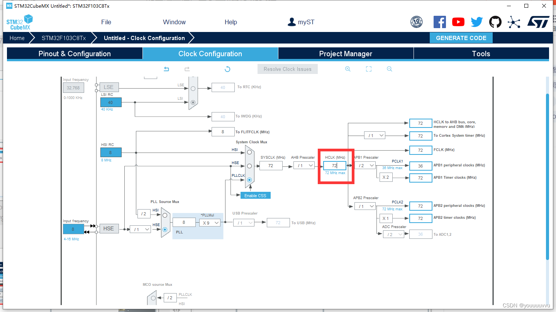Click the APB2 timer clocks value field

[420, 218]
